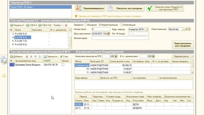Image resolution: width=204 pixels, height=115 pixels.
Task: Delete selected pack with red cross in Раздел 2.5 toolbar
Action: pos(66,25)
